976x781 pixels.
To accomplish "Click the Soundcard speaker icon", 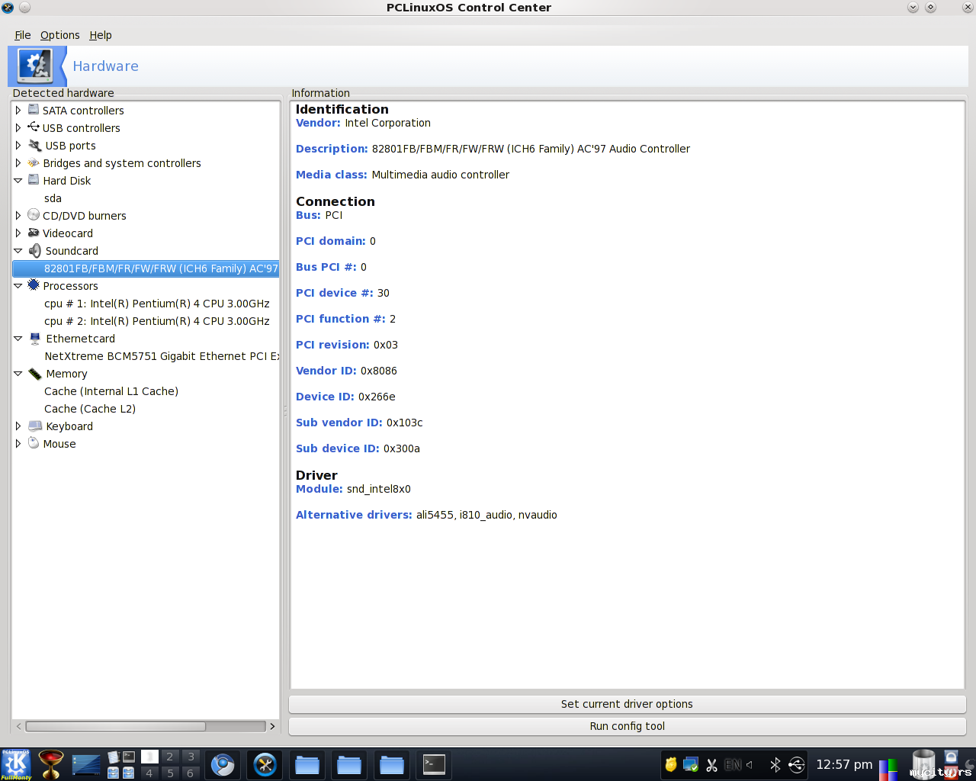I will 35,250.
